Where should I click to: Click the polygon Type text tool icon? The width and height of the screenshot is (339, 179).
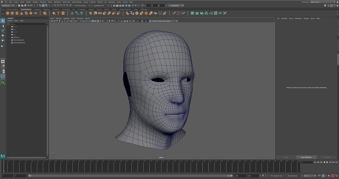coord(59,13)
